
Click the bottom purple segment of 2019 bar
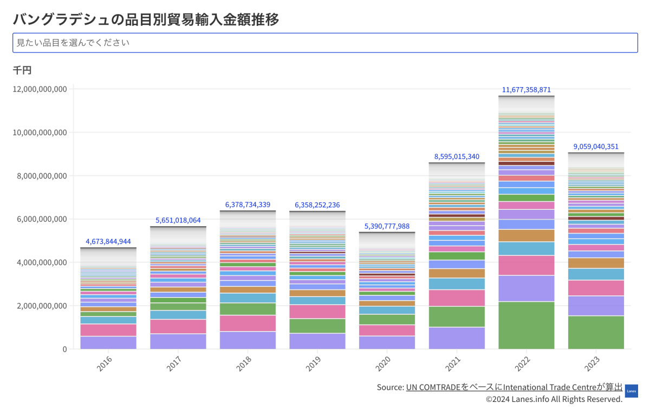(317, 341)
